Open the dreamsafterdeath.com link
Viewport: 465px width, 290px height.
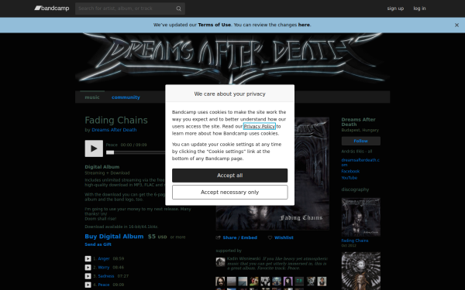[360, 162]
